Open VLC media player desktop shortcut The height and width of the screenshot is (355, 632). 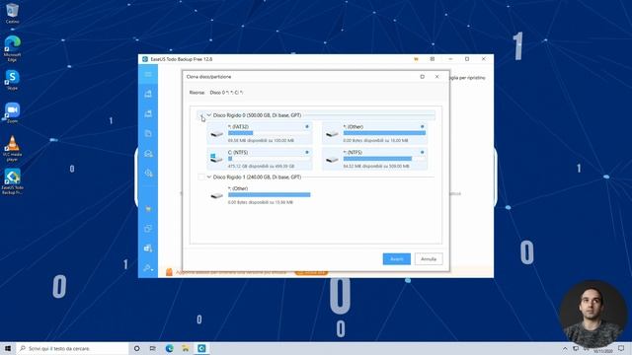(x=12, y=148)
